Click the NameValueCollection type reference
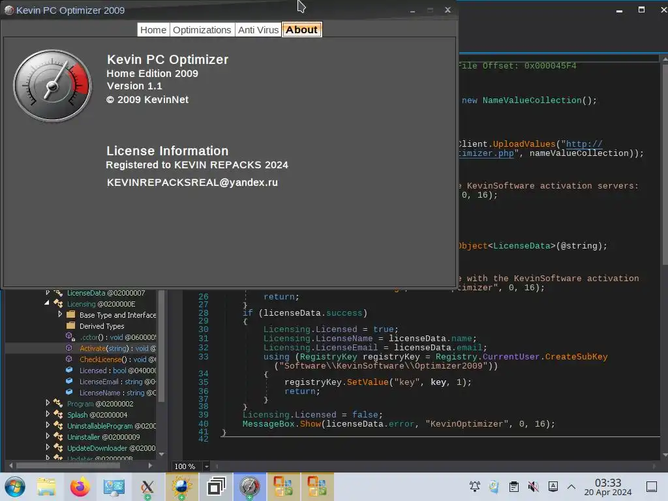The height and width of the screenshot is (501, 668). point(532,100)
